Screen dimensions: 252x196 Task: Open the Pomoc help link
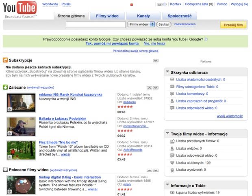click(222, 4)
